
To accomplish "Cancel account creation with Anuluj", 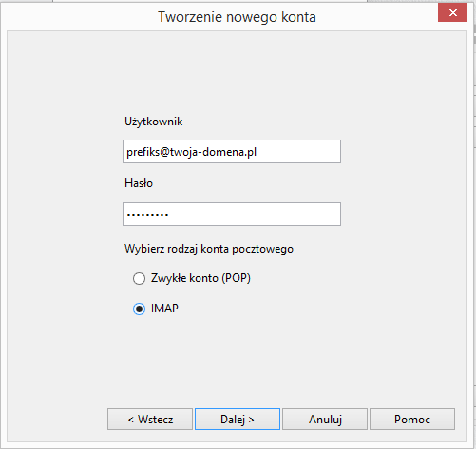I will point(325,420).
